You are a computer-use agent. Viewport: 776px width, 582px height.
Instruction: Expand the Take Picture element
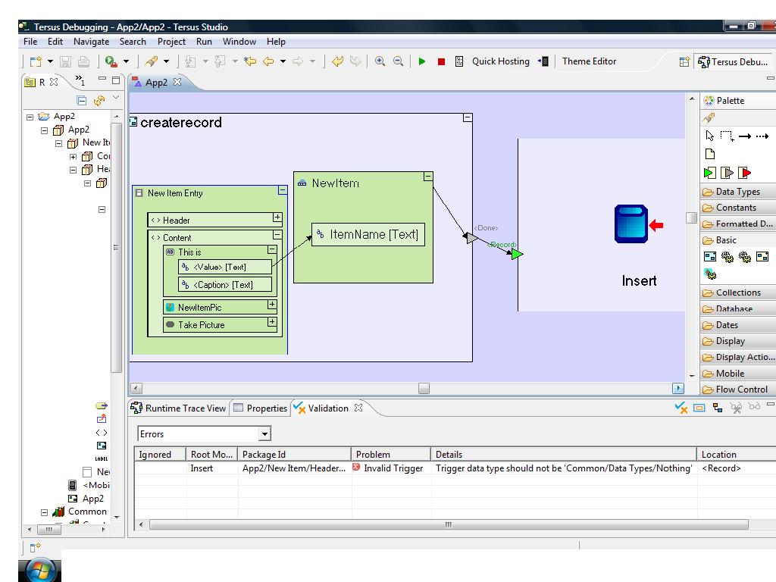(272, 323)
